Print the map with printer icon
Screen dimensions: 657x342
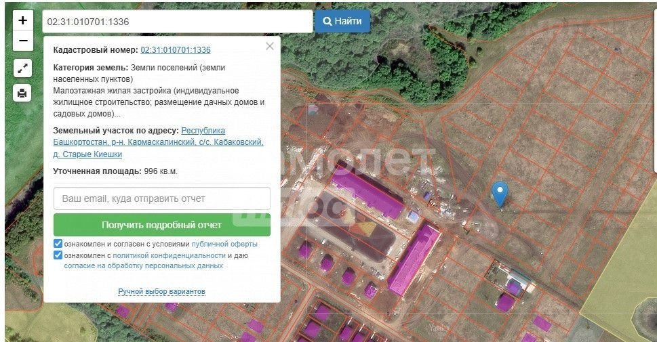coord(22,93)
